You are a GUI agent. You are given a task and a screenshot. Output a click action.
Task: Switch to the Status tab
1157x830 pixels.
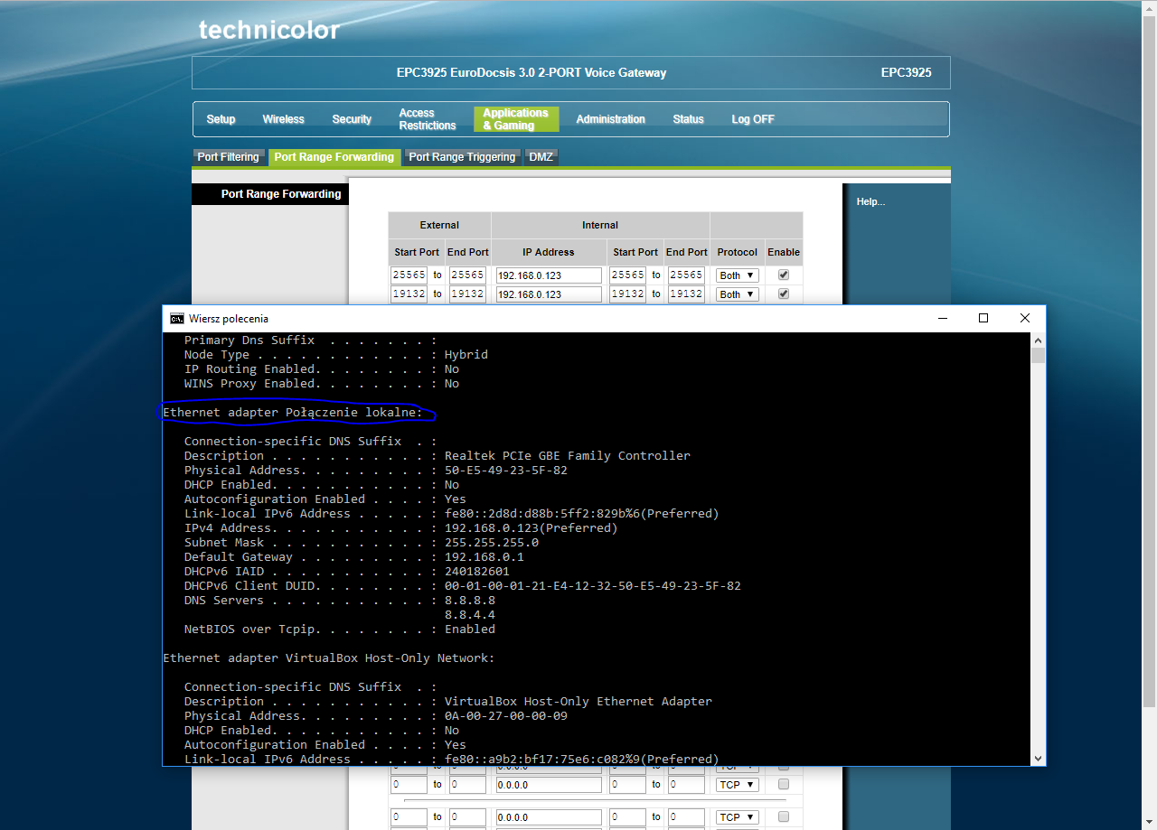(688, 119)
